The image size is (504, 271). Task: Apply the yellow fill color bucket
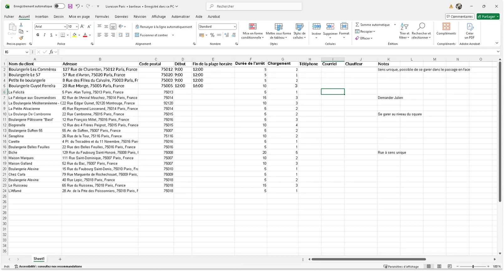[74, 35]
